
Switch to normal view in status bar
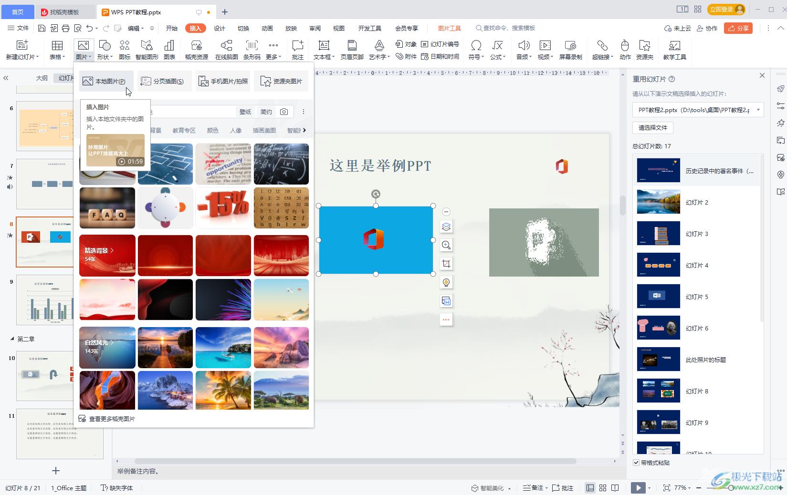pos(590,488)
